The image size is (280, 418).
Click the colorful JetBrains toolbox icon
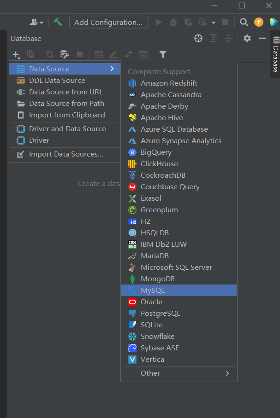[x=274, y=22]
